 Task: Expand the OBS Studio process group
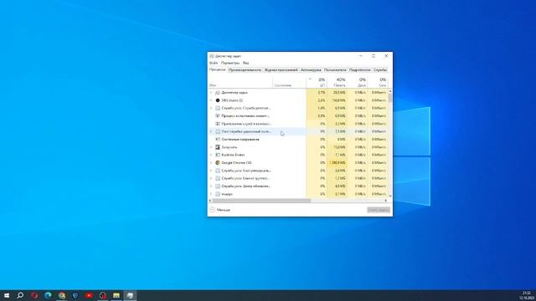(211, 100)
